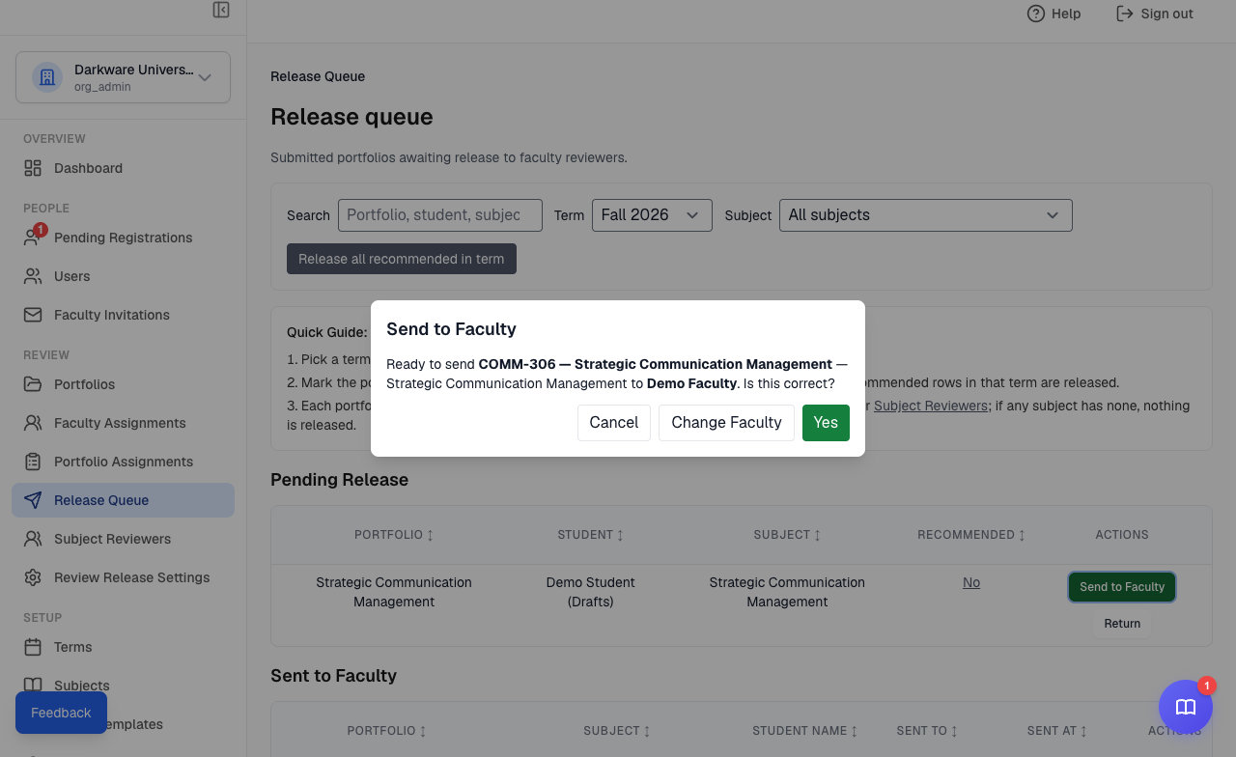Click the Return button in Pending Release
The image size is (1236, 757).
(1122, 624)
